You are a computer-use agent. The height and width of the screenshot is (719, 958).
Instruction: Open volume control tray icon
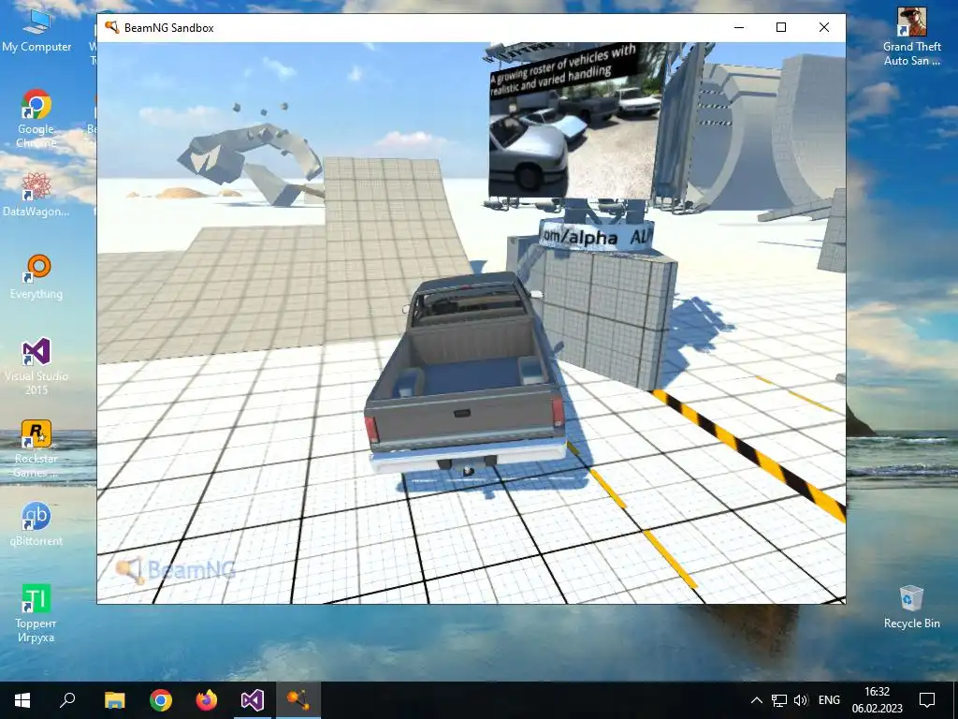coord(801,700)
